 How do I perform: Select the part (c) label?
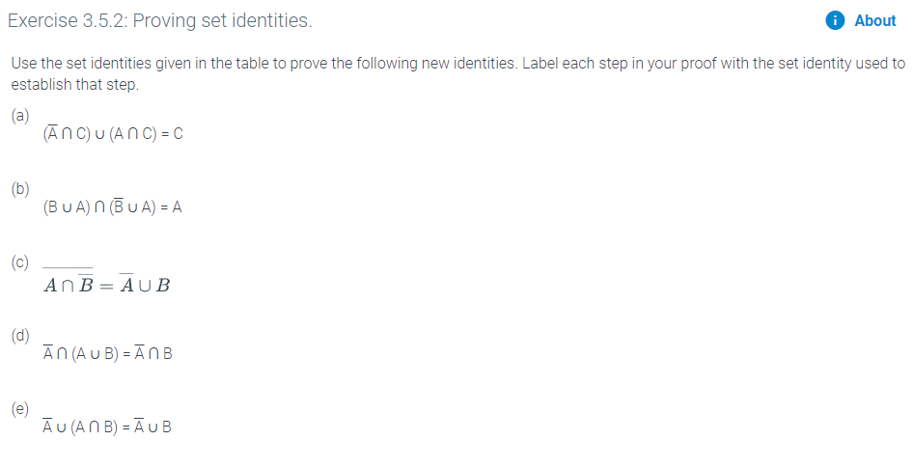click(20, 262)
